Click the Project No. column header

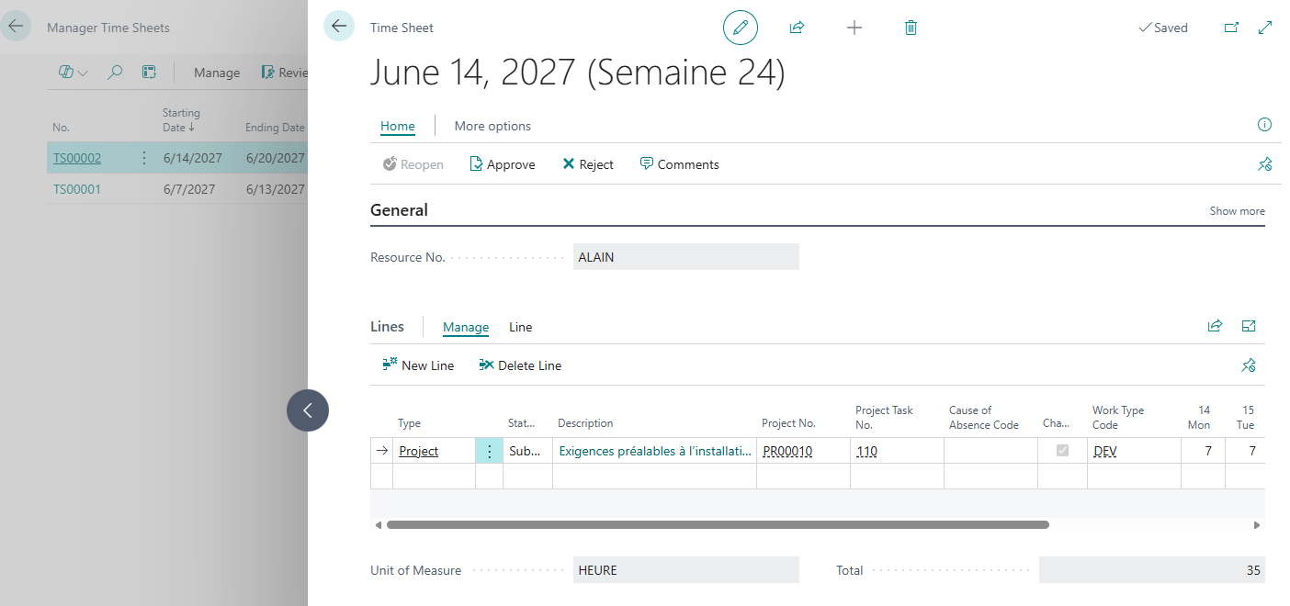pos(788,423)
